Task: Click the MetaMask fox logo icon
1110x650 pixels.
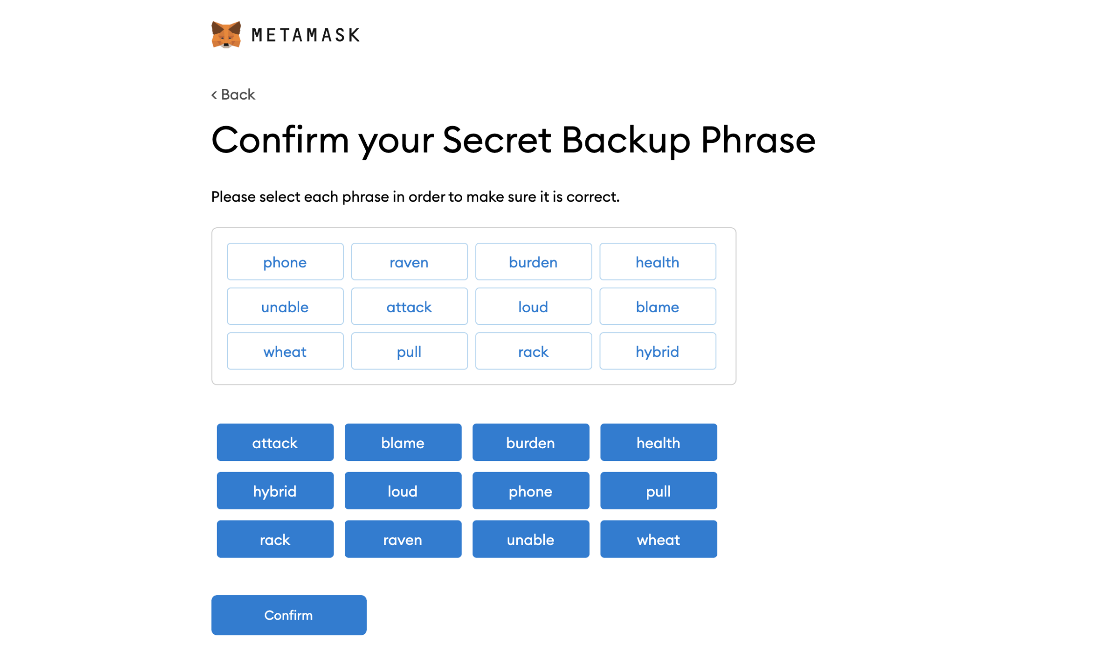Action: (226, 35)
